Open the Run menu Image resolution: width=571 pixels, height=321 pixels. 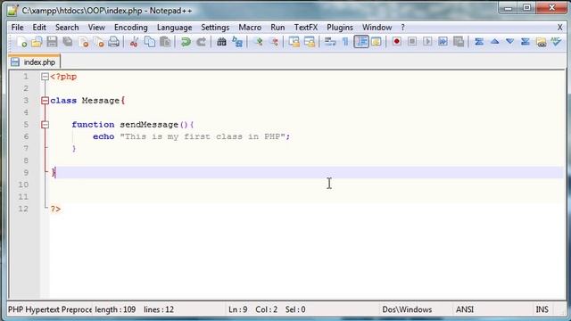tap(277, 28)
